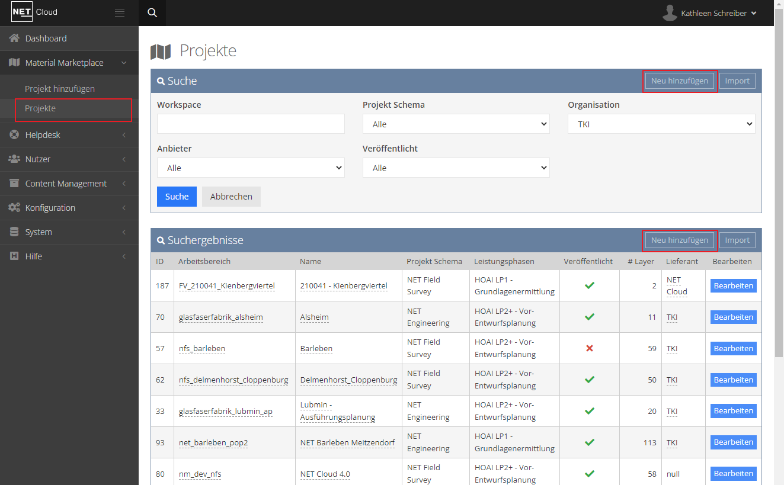Click the NET Cloud logo
Screen dimensions: 784x485
[x=34, y=12]
